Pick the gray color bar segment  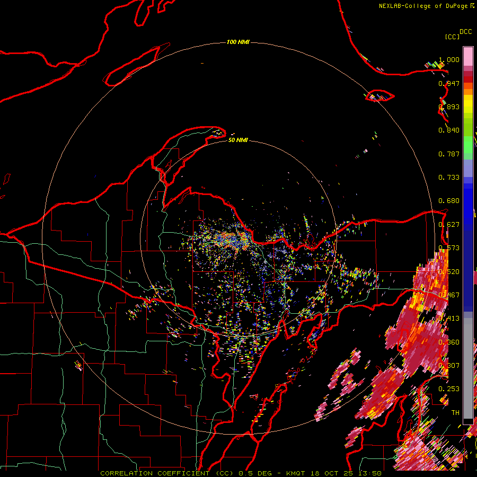coord(468,368)
